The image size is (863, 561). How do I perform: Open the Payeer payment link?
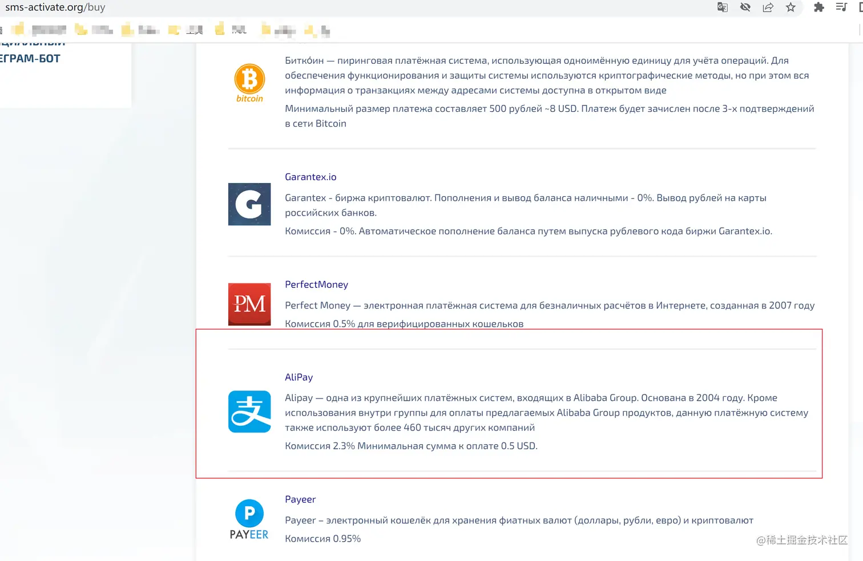coord(300,499)
